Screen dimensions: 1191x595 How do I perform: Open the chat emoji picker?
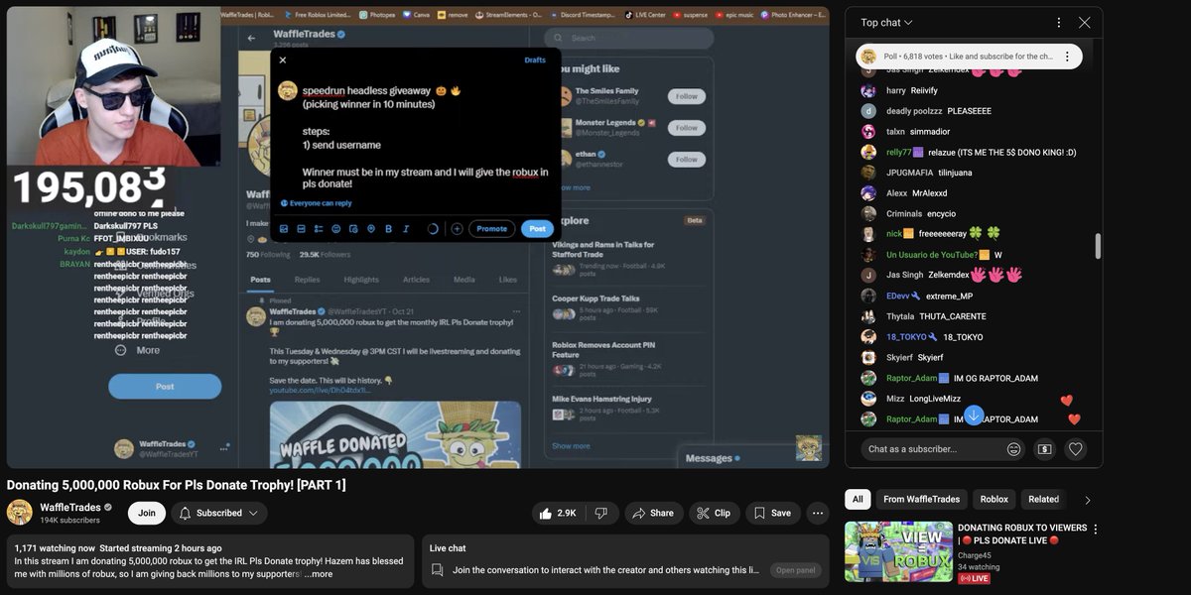[x=1013, y=449]
